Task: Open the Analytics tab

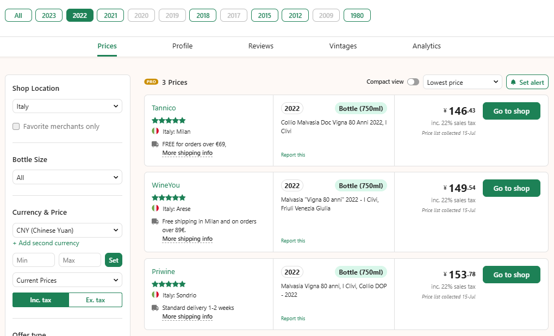Action: (x=426, y=46)
